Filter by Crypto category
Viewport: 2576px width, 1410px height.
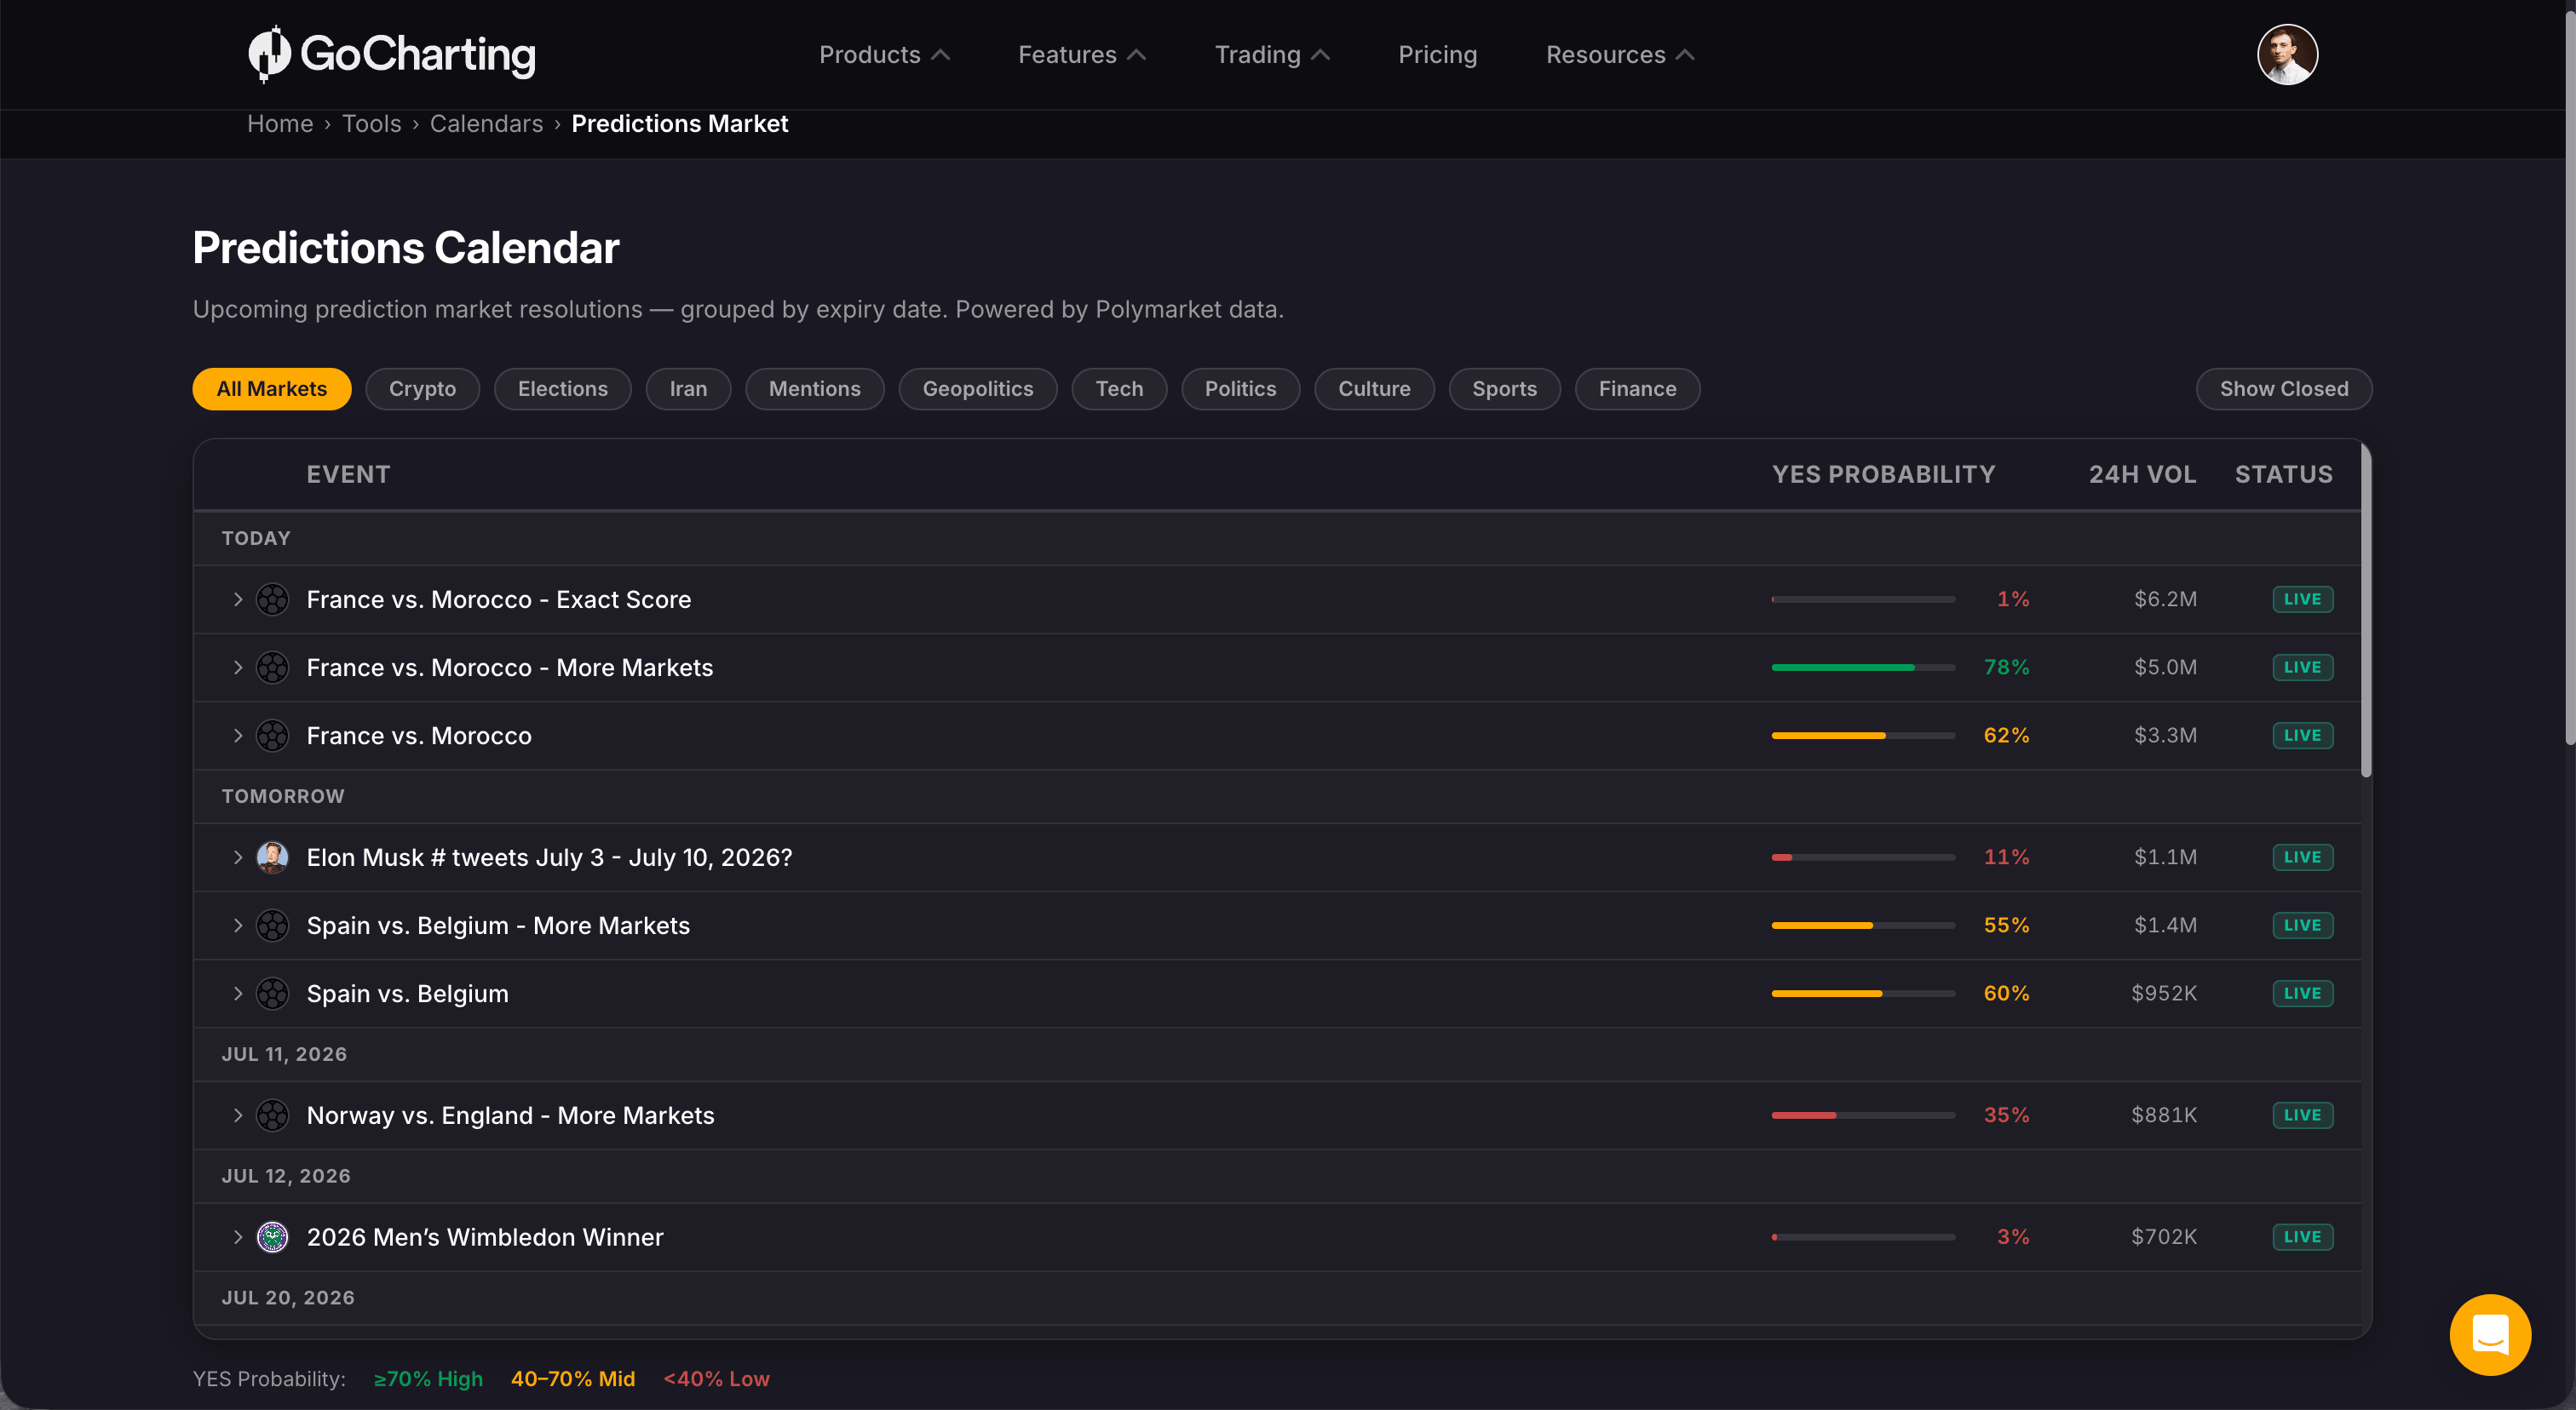click(422, 389)
